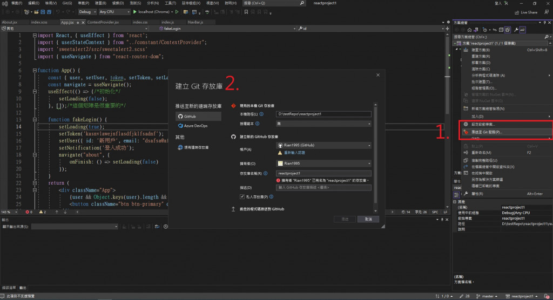Toggle the private repository checkbox
The width and height of the screenshot is (553, 300).
pos(242,197)
